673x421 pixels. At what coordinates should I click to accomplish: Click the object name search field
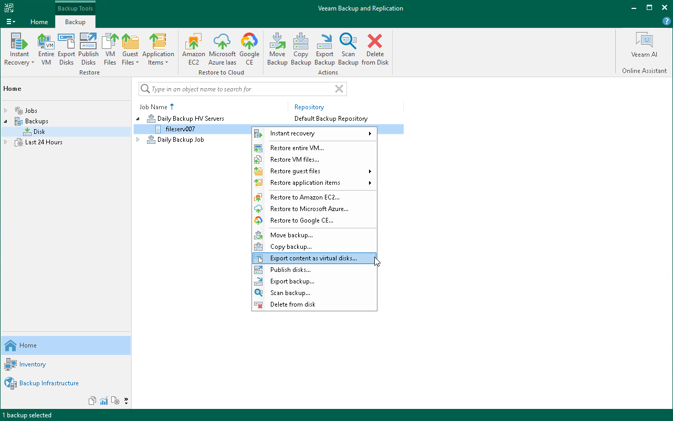pyautogui.click(x=242, y=89)
